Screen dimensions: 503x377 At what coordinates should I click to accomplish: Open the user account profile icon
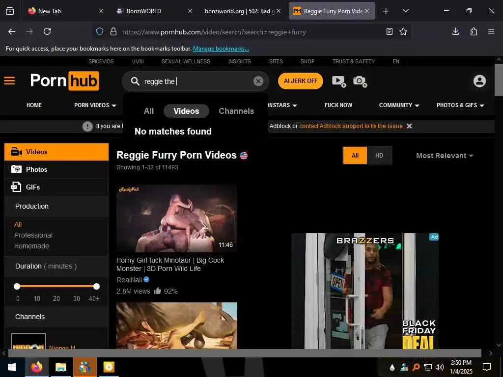coord(479,81)
